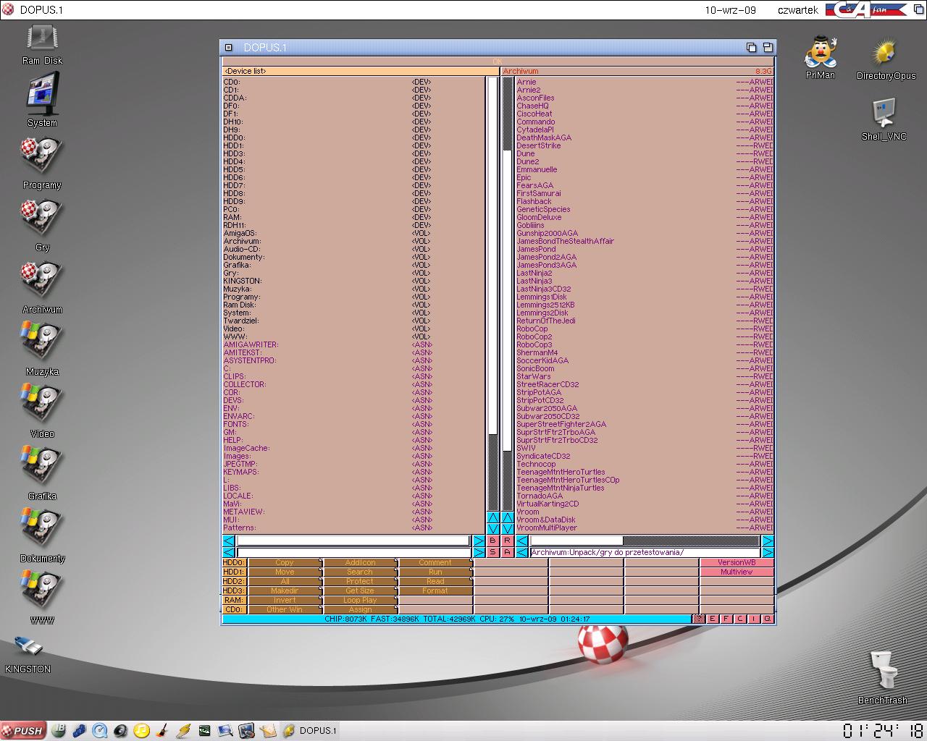927x741 pixels.
Task: Click the B buffer button between listers
Action: coord(493,541)
